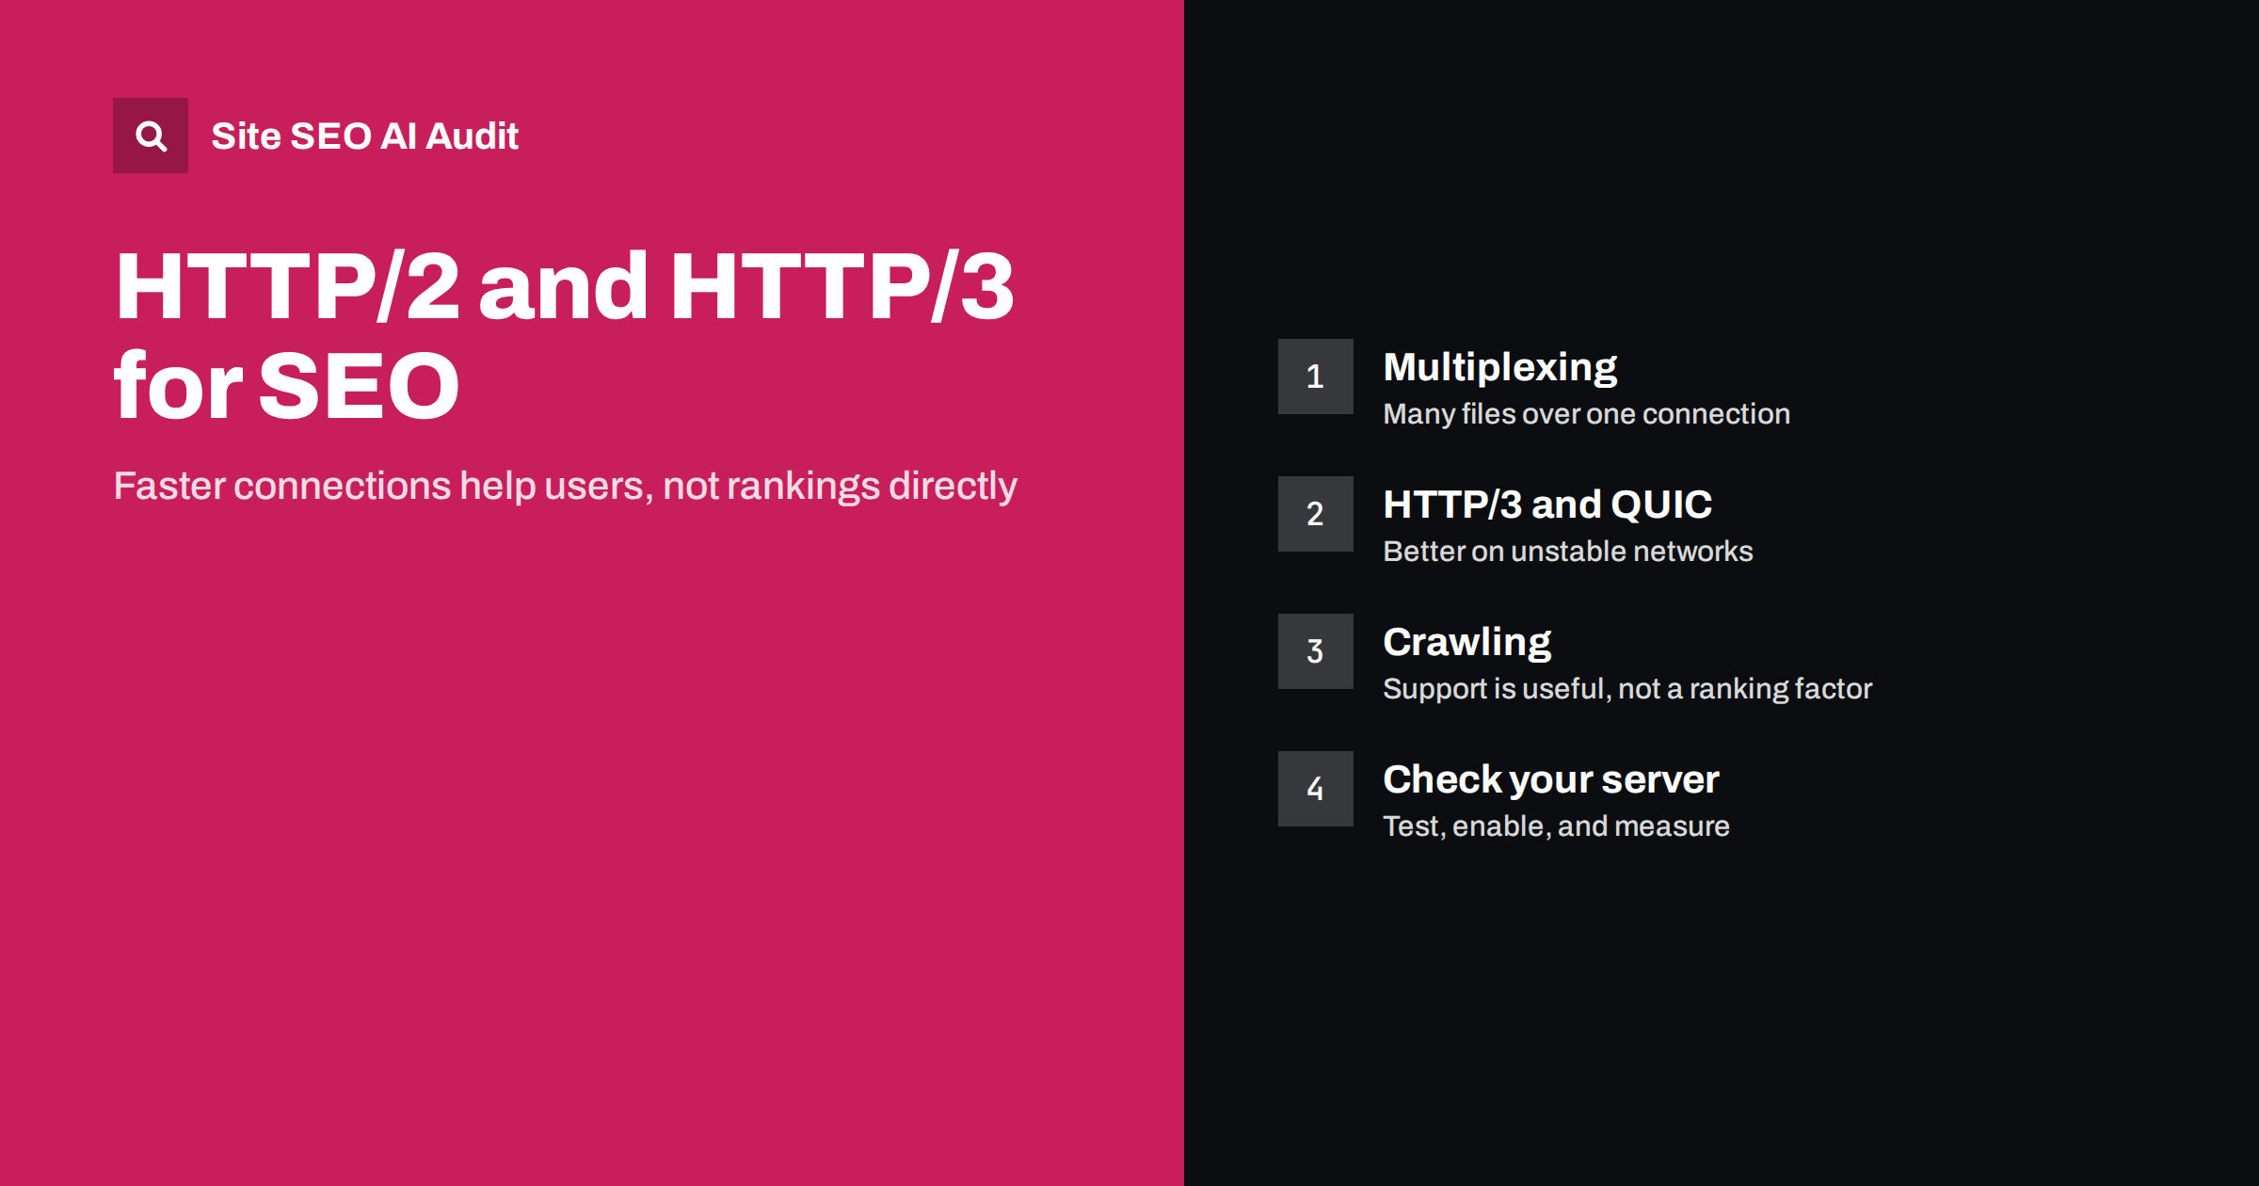Click number badge 2 beside HTTP/3 and QUIC

pyautogui.click(x=1315, y=514)
